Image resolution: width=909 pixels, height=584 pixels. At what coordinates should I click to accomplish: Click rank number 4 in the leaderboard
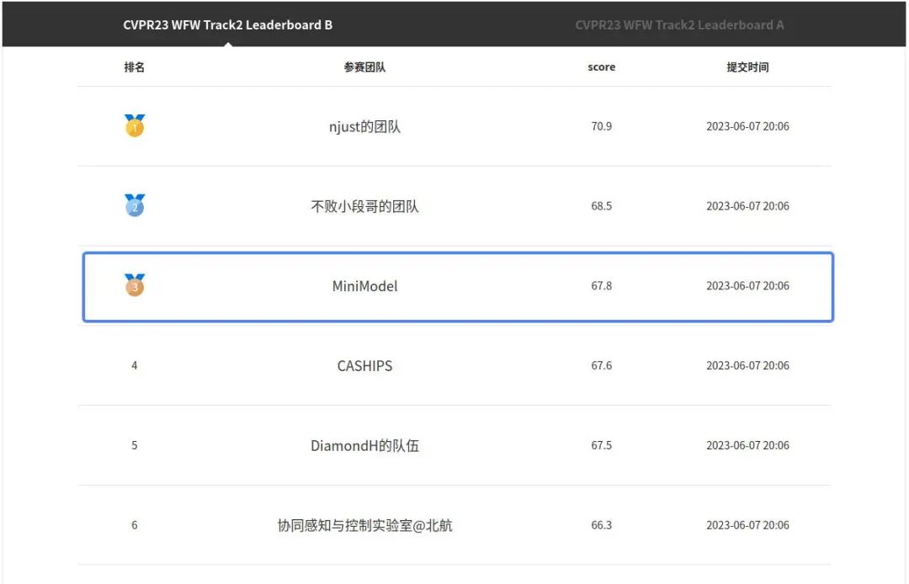(x=135, y=366)
